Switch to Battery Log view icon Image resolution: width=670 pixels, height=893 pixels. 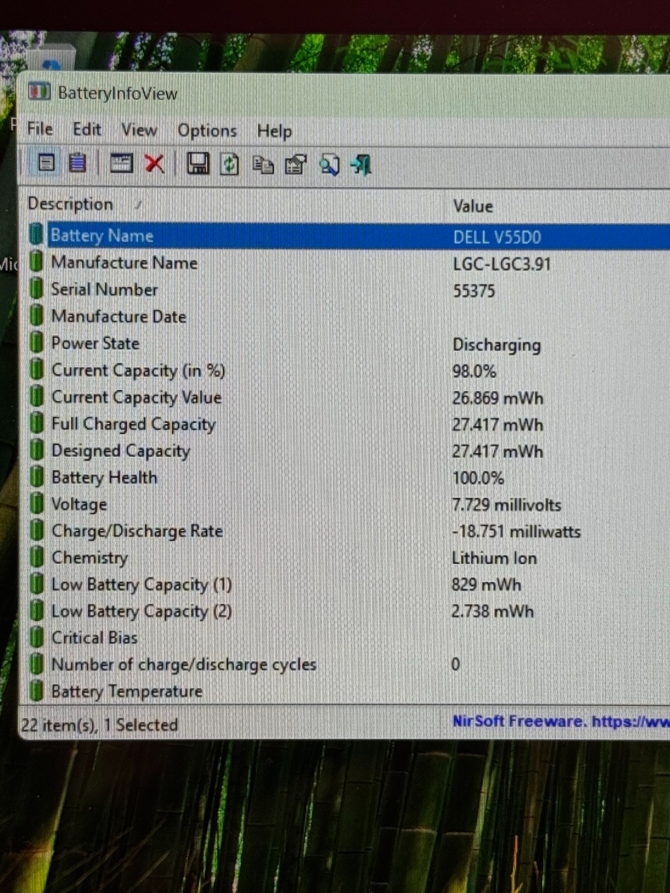(78, 163)
